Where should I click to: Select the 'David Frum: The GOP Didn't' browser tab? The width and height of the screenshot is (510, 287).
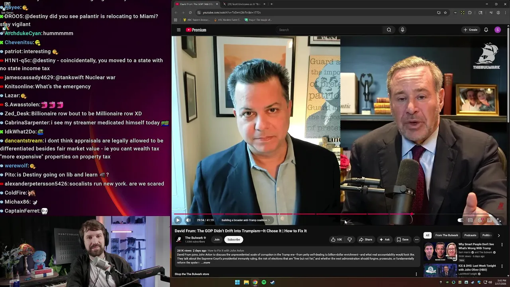pyautogui.click(x=196, y=4)
